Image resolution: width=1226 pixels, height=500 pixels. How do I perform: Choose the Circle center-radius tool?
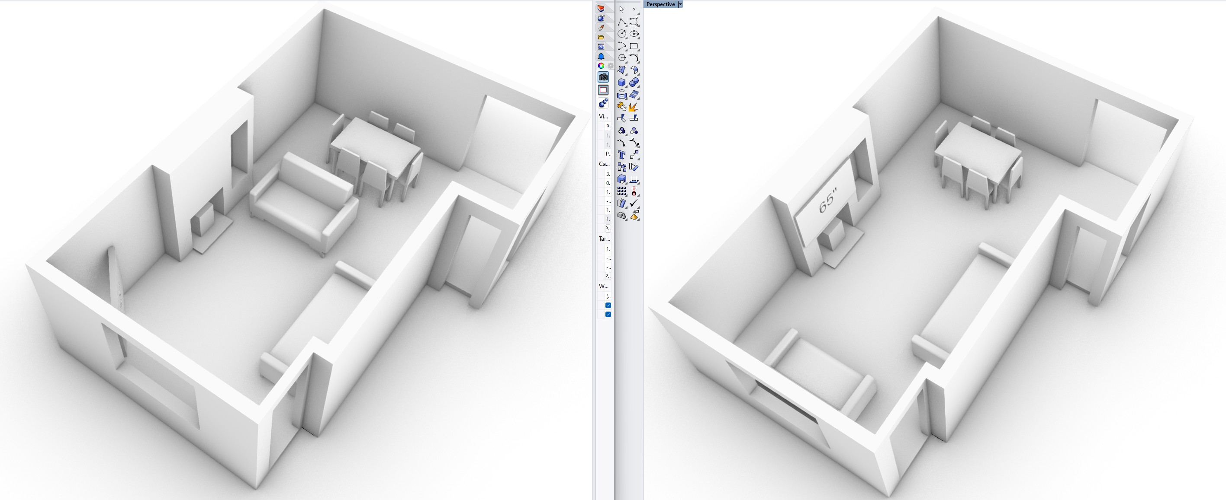(621, 34)
